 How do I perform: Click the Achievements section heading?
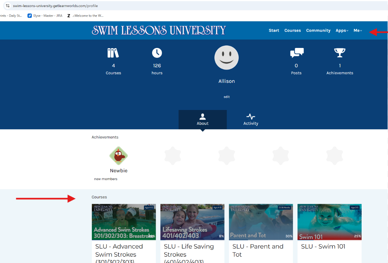tap(105, 137)
